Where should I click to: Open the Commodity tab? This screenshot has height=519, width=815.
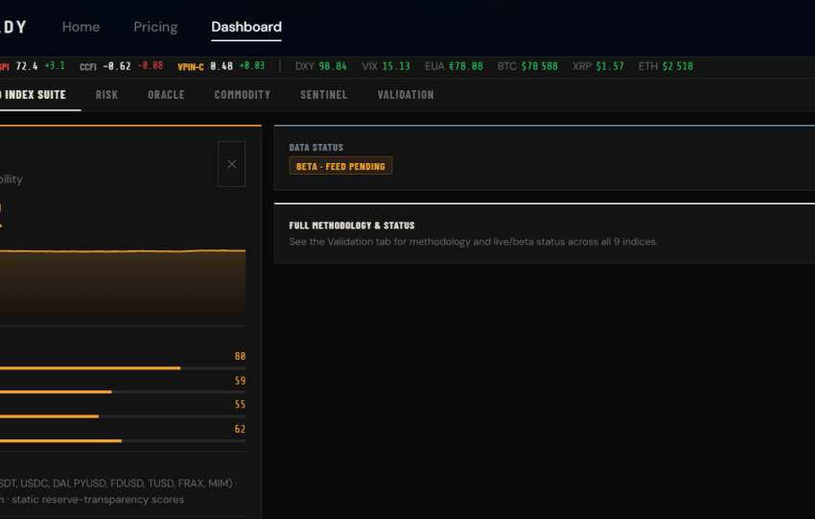tap(243, 95)
